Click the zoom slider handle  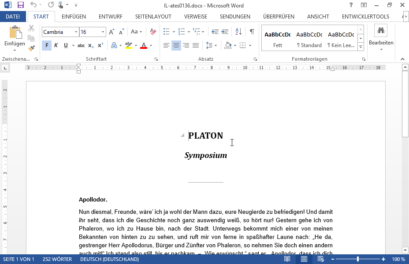pyautogui.click(x=358, y=259)
